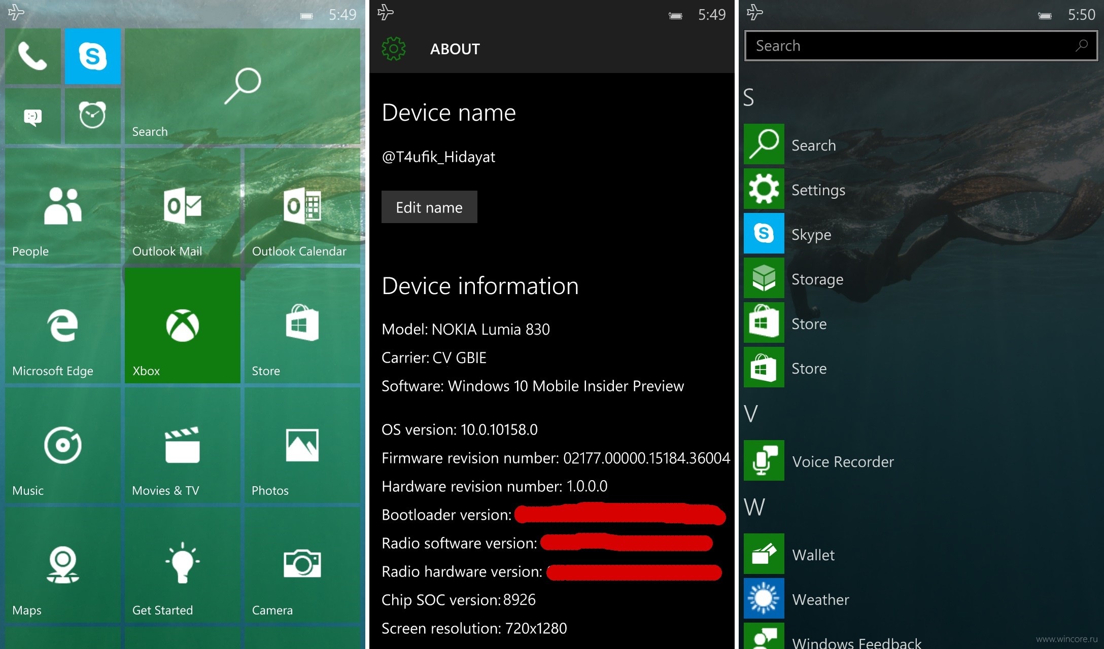The width and height of the screenshot is (1104, 649).
Task: Open Wallet in the app list
Action: (921, 554)
